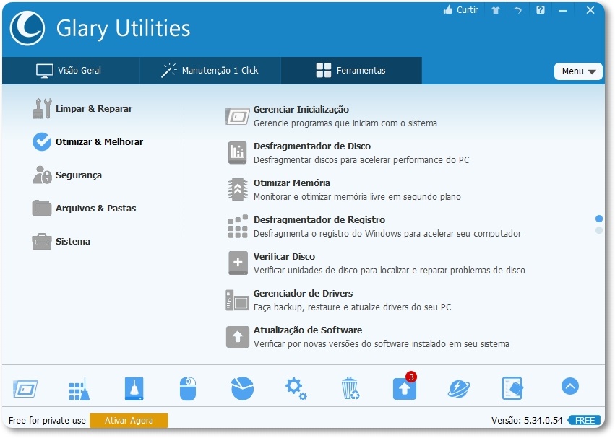Open the Gerenciador de Drivers tool
This screenshot has width=615, height=438.
pyautogui.click(x=304, y=294)
